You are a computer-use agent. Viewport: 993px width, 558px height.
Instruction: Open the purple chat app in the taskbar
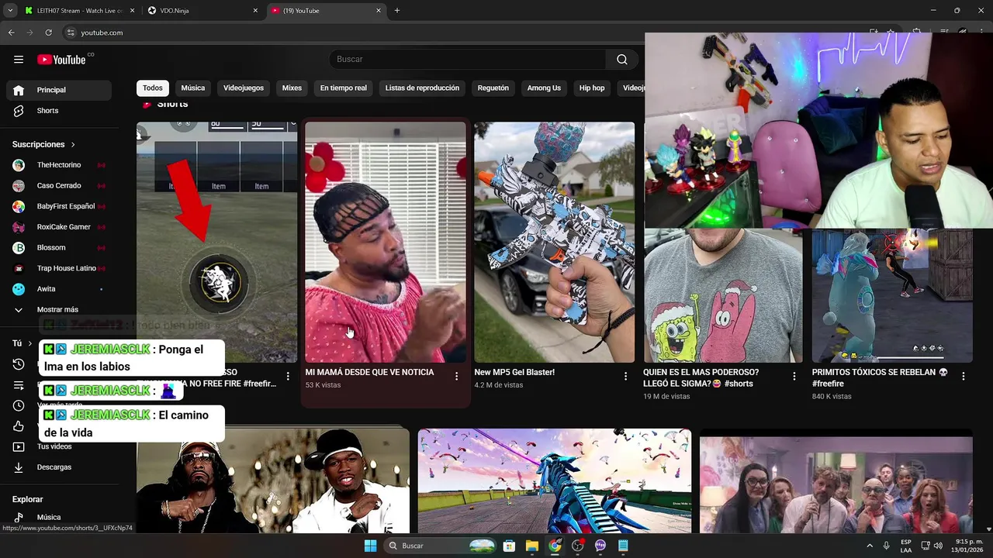click(x=600, y=546)
